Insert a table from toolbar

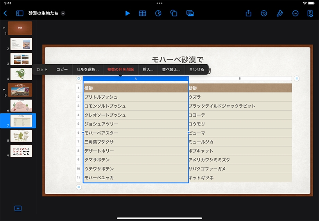tap(143, 13)
